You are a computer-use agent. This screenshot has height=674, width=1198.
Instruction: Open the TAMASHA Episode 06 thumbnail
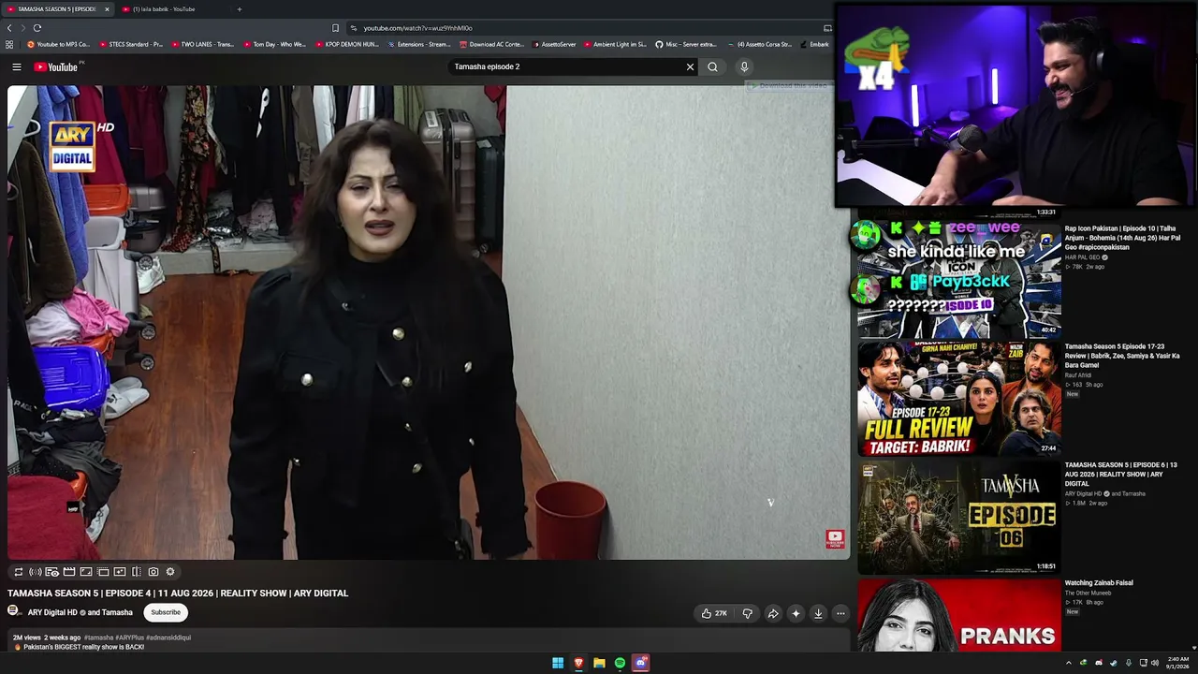958,516
